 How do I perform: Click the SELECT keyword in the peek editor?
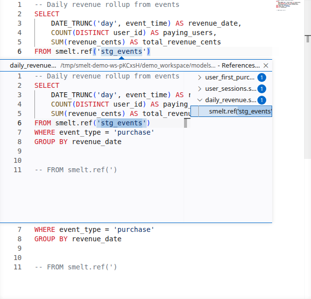coord(47,85)
